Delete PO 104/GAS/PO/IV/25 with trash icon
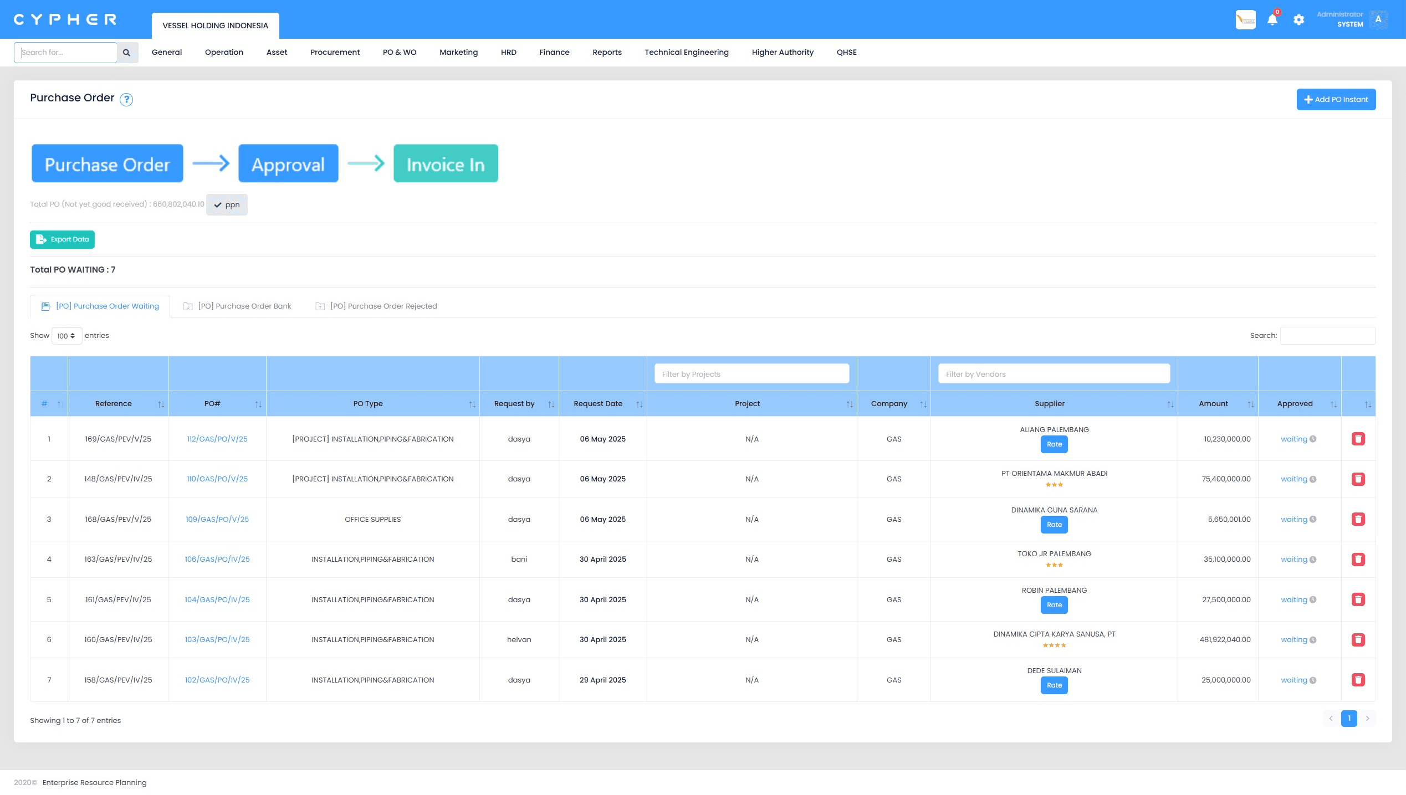 tap(1358, 599)
